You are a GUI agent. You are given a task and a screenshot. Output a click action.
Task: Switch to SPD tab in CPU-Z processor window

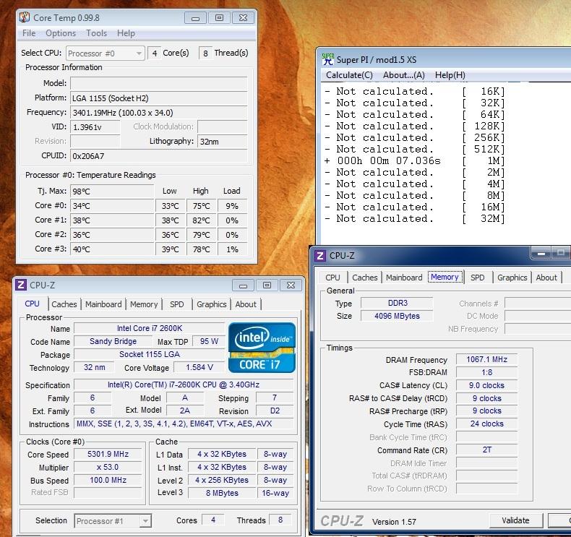177,304
